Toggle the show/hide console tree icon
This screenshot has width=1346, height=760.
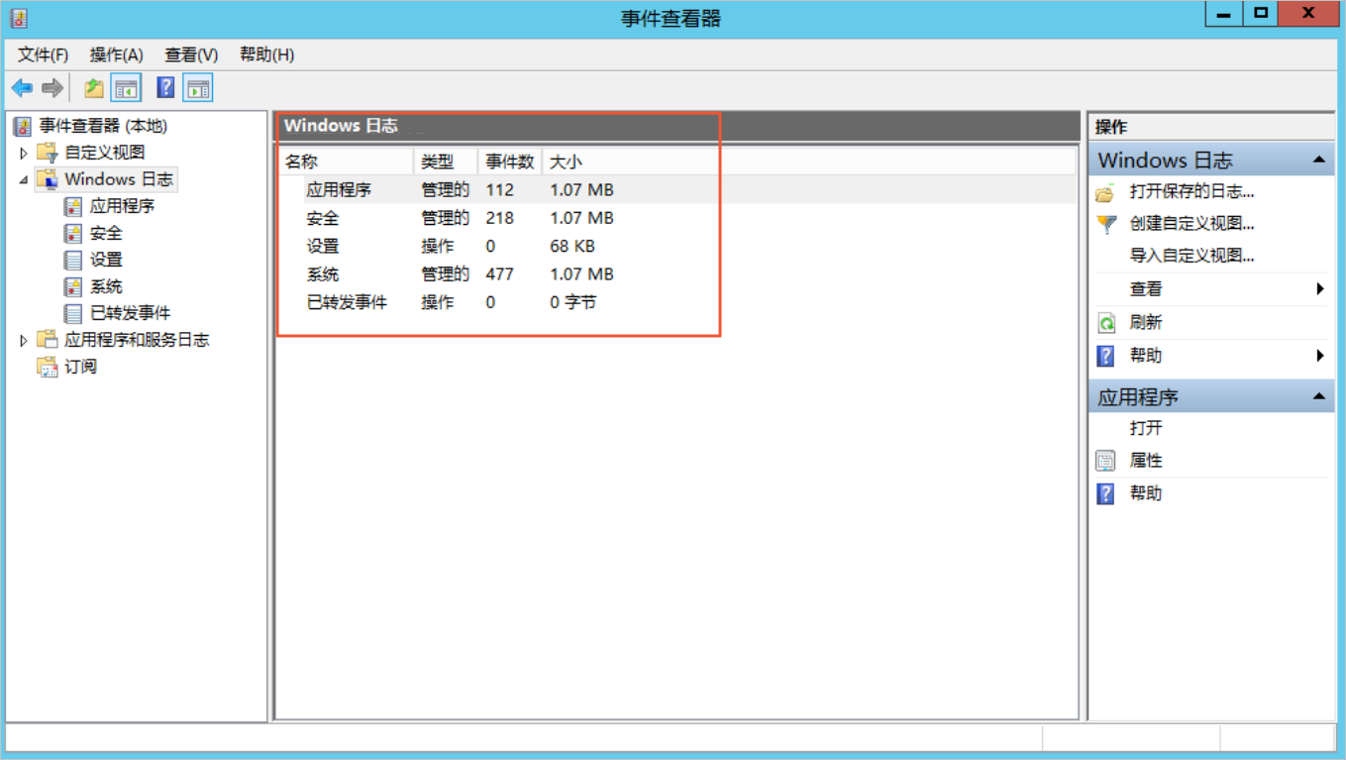[126, 88]
